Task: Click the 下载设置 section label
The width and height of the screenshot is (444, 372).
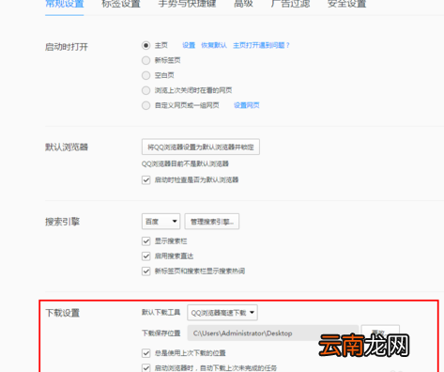Action: 62,313
